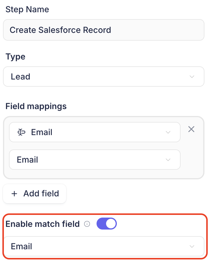Click the Step Name label
Image resolution: width=211 pixels, height=269 pixels.
27,9
